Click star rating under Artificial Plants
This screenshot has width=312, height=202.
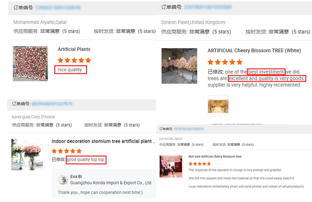point(74,60)
